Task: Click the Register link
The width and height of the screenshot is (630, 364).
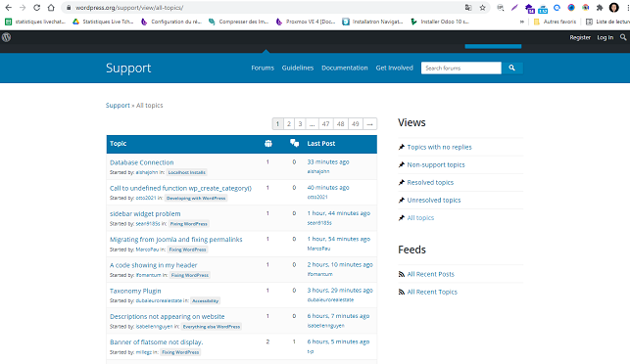Action: 580,37
